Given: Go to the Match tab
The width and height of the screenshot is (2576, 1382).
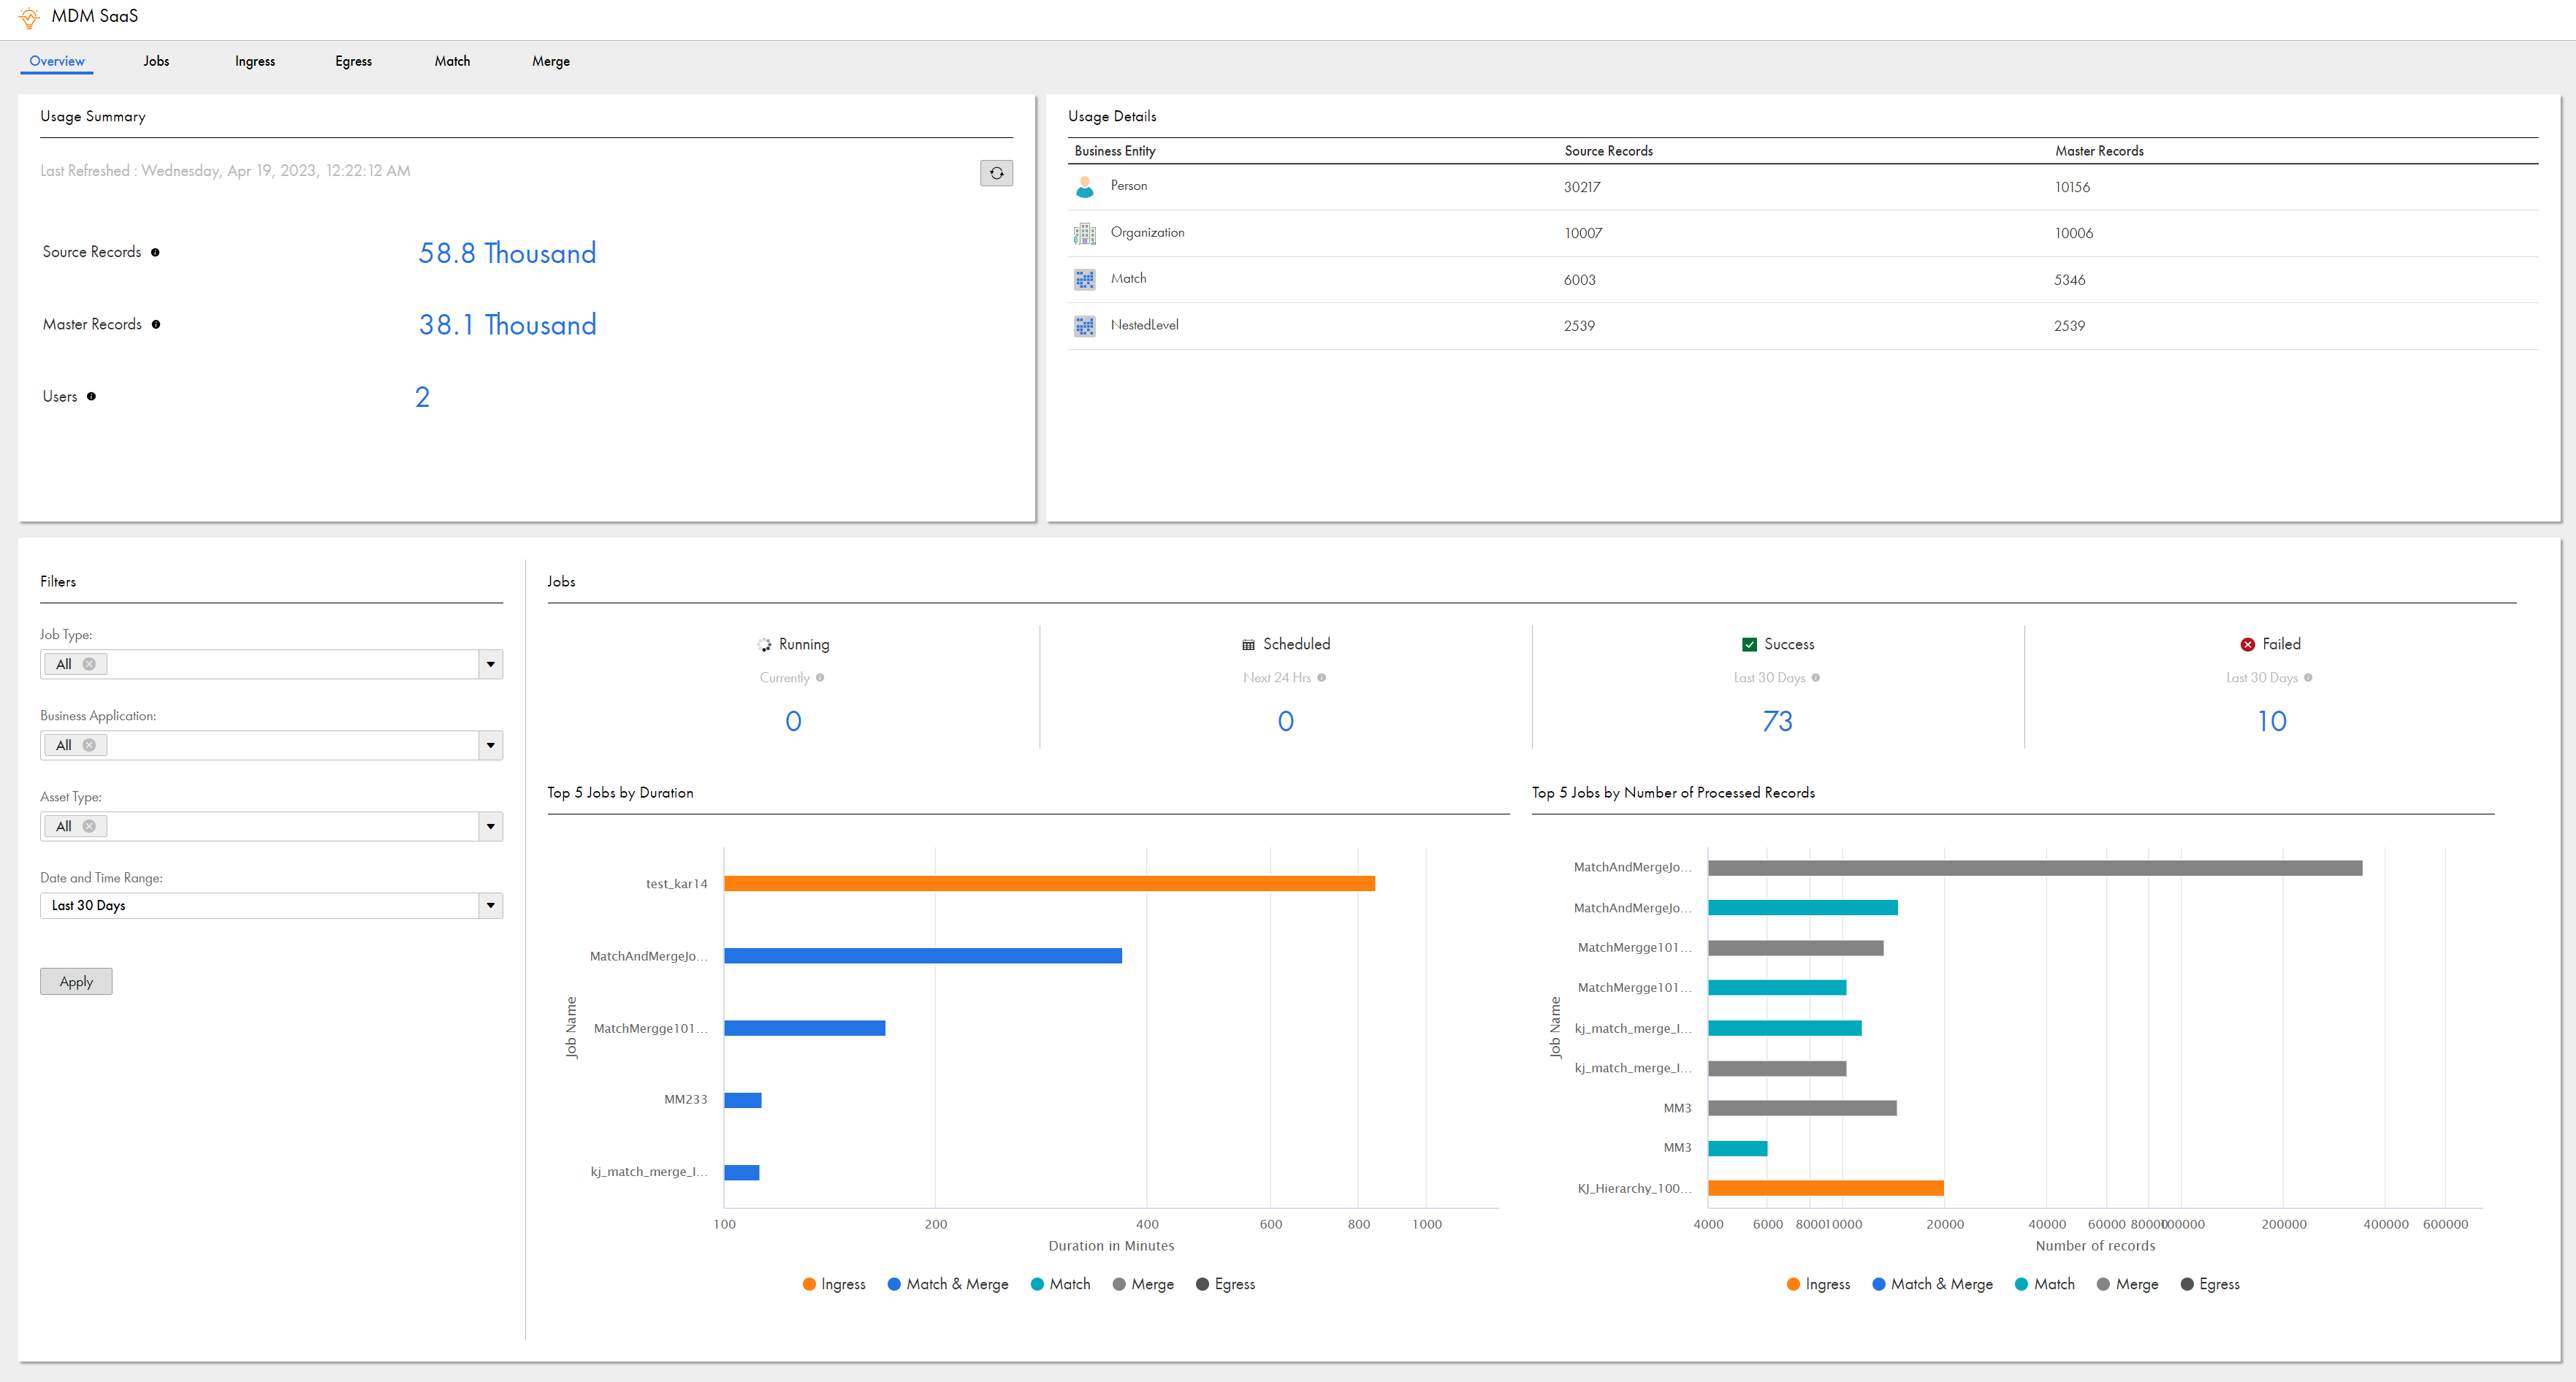Looking at the screenshot, I should (452, 61).
